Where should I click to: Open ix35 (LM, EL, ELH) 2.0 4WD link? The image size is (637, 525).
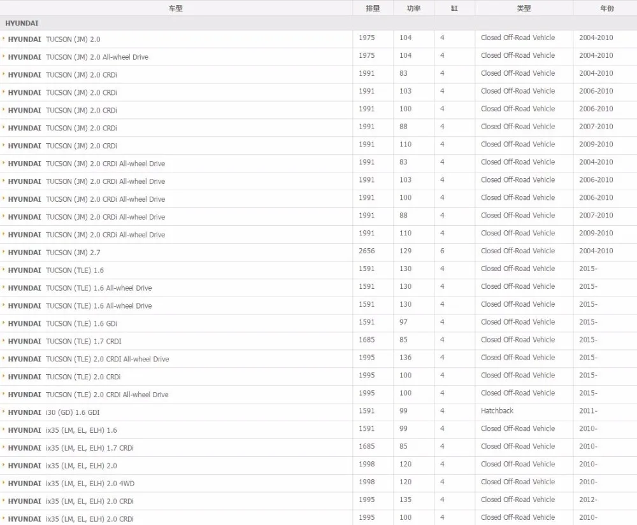[x=71, y=484]
